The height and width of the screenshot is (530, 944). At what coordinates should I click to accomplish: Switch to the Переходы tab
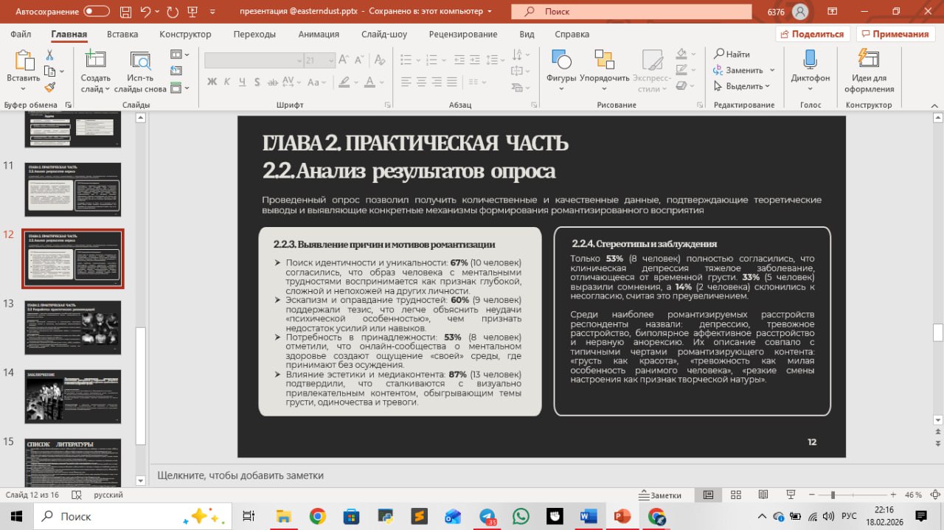click(254, 34)
